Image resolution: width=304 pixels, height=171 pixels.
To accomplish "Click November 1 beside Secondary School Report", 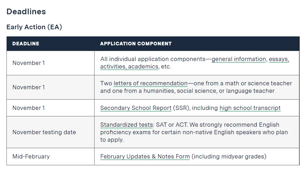I will [29, 108].
